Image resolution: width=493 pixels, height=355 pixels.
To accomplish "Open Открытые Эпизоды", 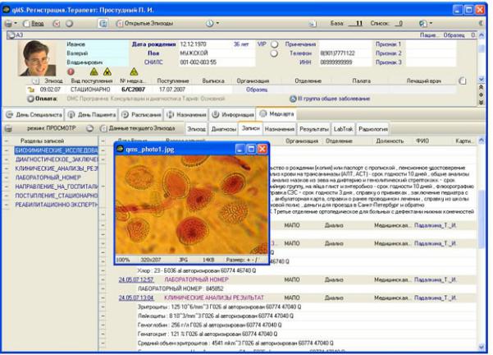I will 145,24.
